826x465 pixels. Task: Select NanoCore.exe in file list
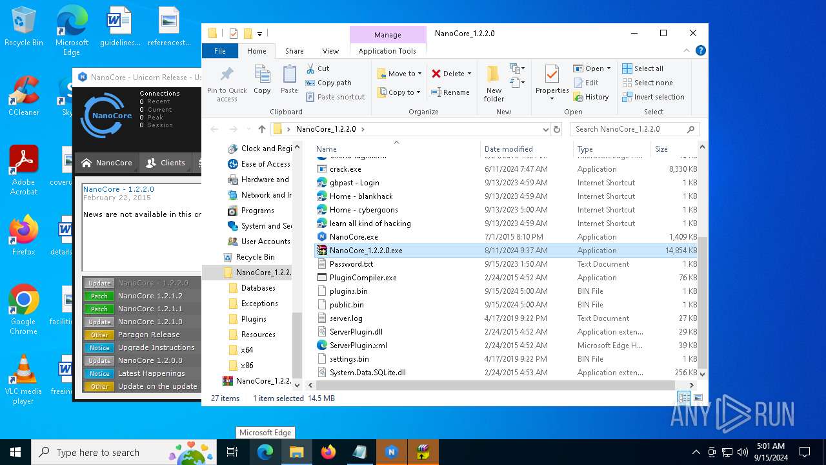[x=354, y=237]
